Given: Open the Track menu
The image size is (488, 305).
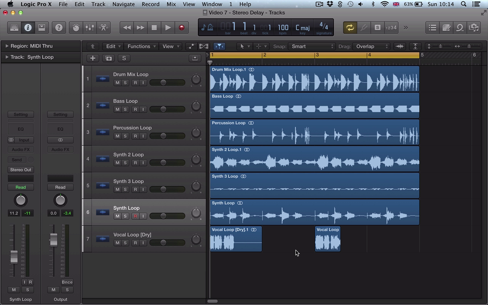Looking at the screenshot, I should [x=98, y=4].
